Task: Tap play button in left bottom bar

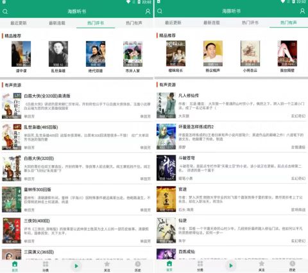Action: tap(76, 266)
